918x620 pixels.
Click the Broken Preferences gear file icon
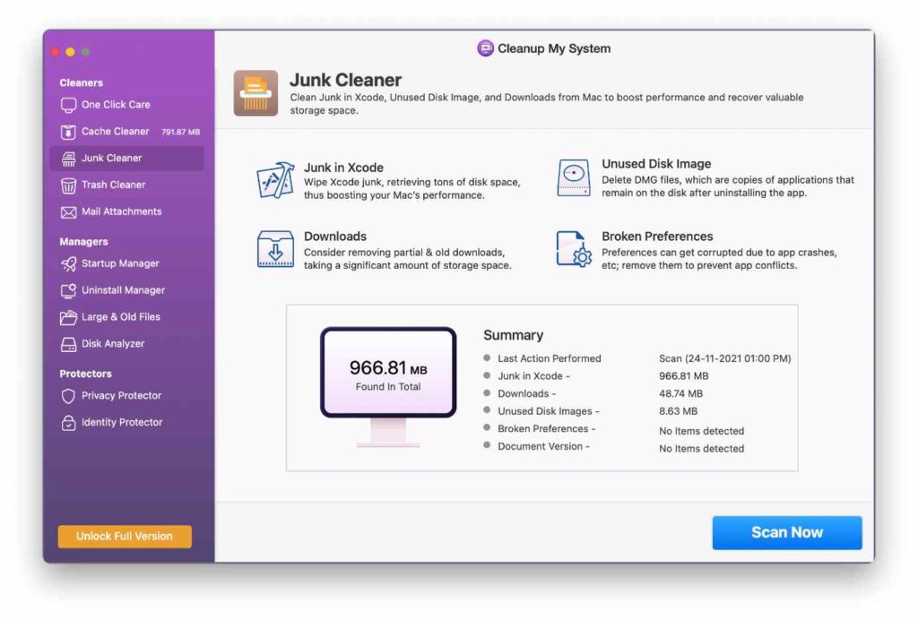point(574,249)
